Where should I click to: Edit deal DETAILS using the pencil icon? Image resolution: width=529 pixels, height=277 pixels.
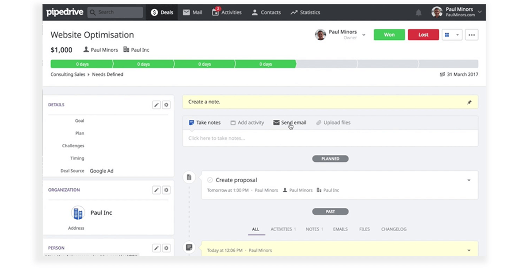tap(156, 105)
